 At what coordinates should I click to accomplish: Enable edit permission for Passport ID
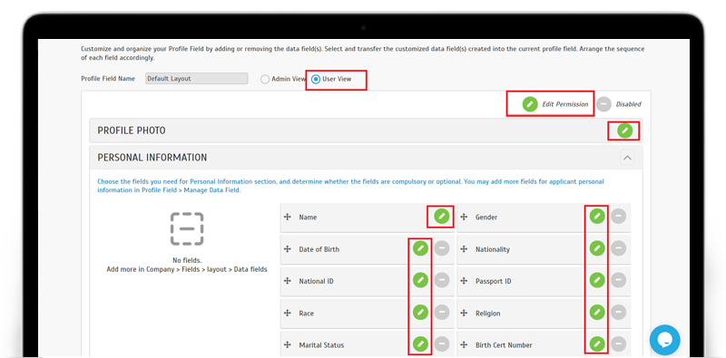[597, 280]
